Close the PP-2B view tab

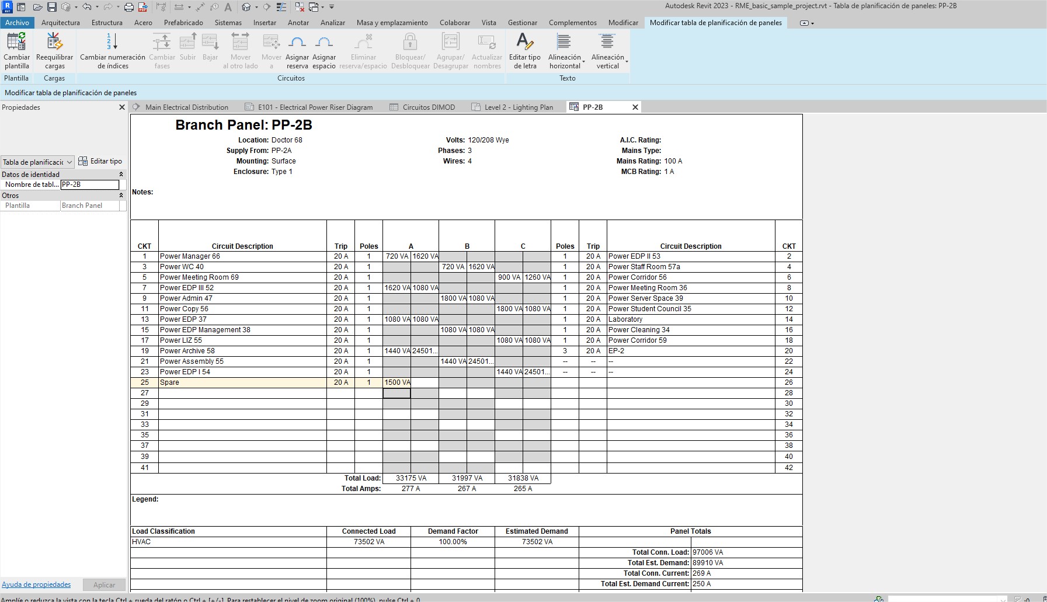pyautogui.click(x=635, y=107)
